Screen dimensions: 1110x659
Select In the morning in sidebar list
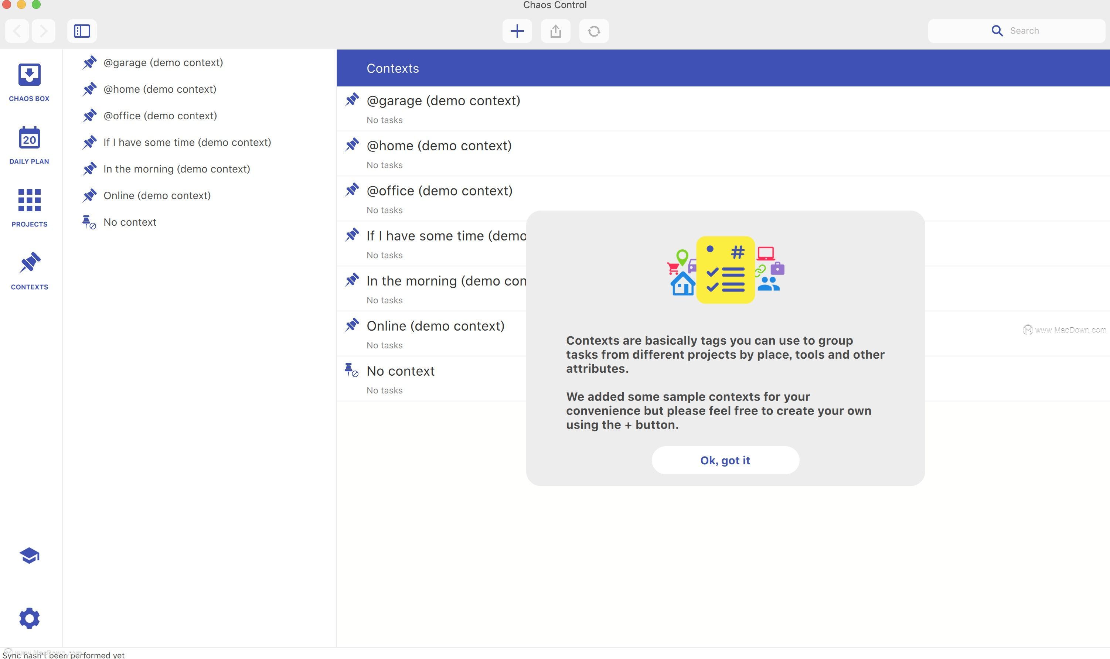200,169
